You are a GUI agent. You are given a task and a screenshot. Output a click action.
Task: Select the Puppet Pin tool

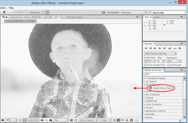tap(4, 12)
